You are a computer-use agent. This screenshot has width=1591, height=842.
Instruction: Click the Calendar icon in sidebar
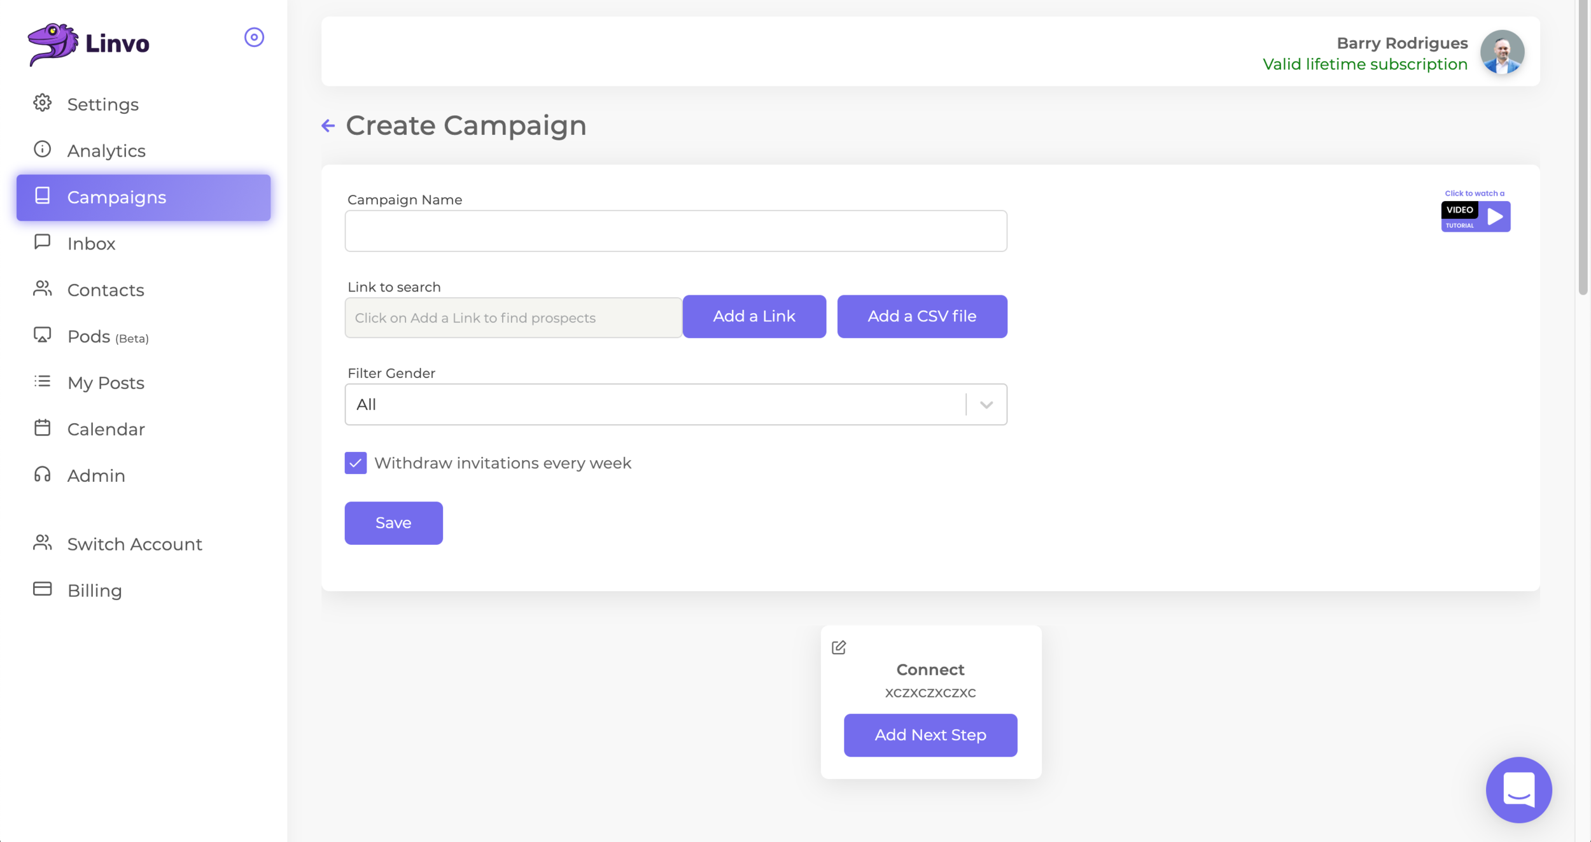point(42,428)
